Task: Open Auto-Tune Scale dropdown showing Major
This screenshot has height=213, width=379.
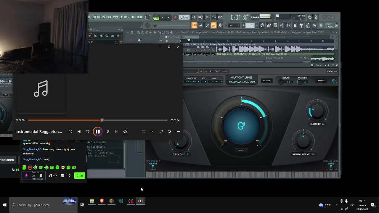Action: (x=216, y=82)
